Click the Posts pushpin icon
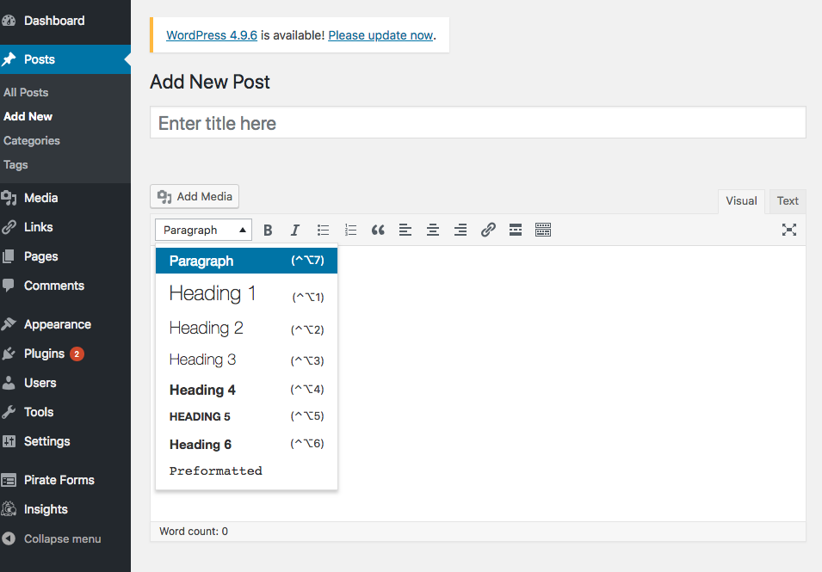822x572 pixels. click(9, 59)
